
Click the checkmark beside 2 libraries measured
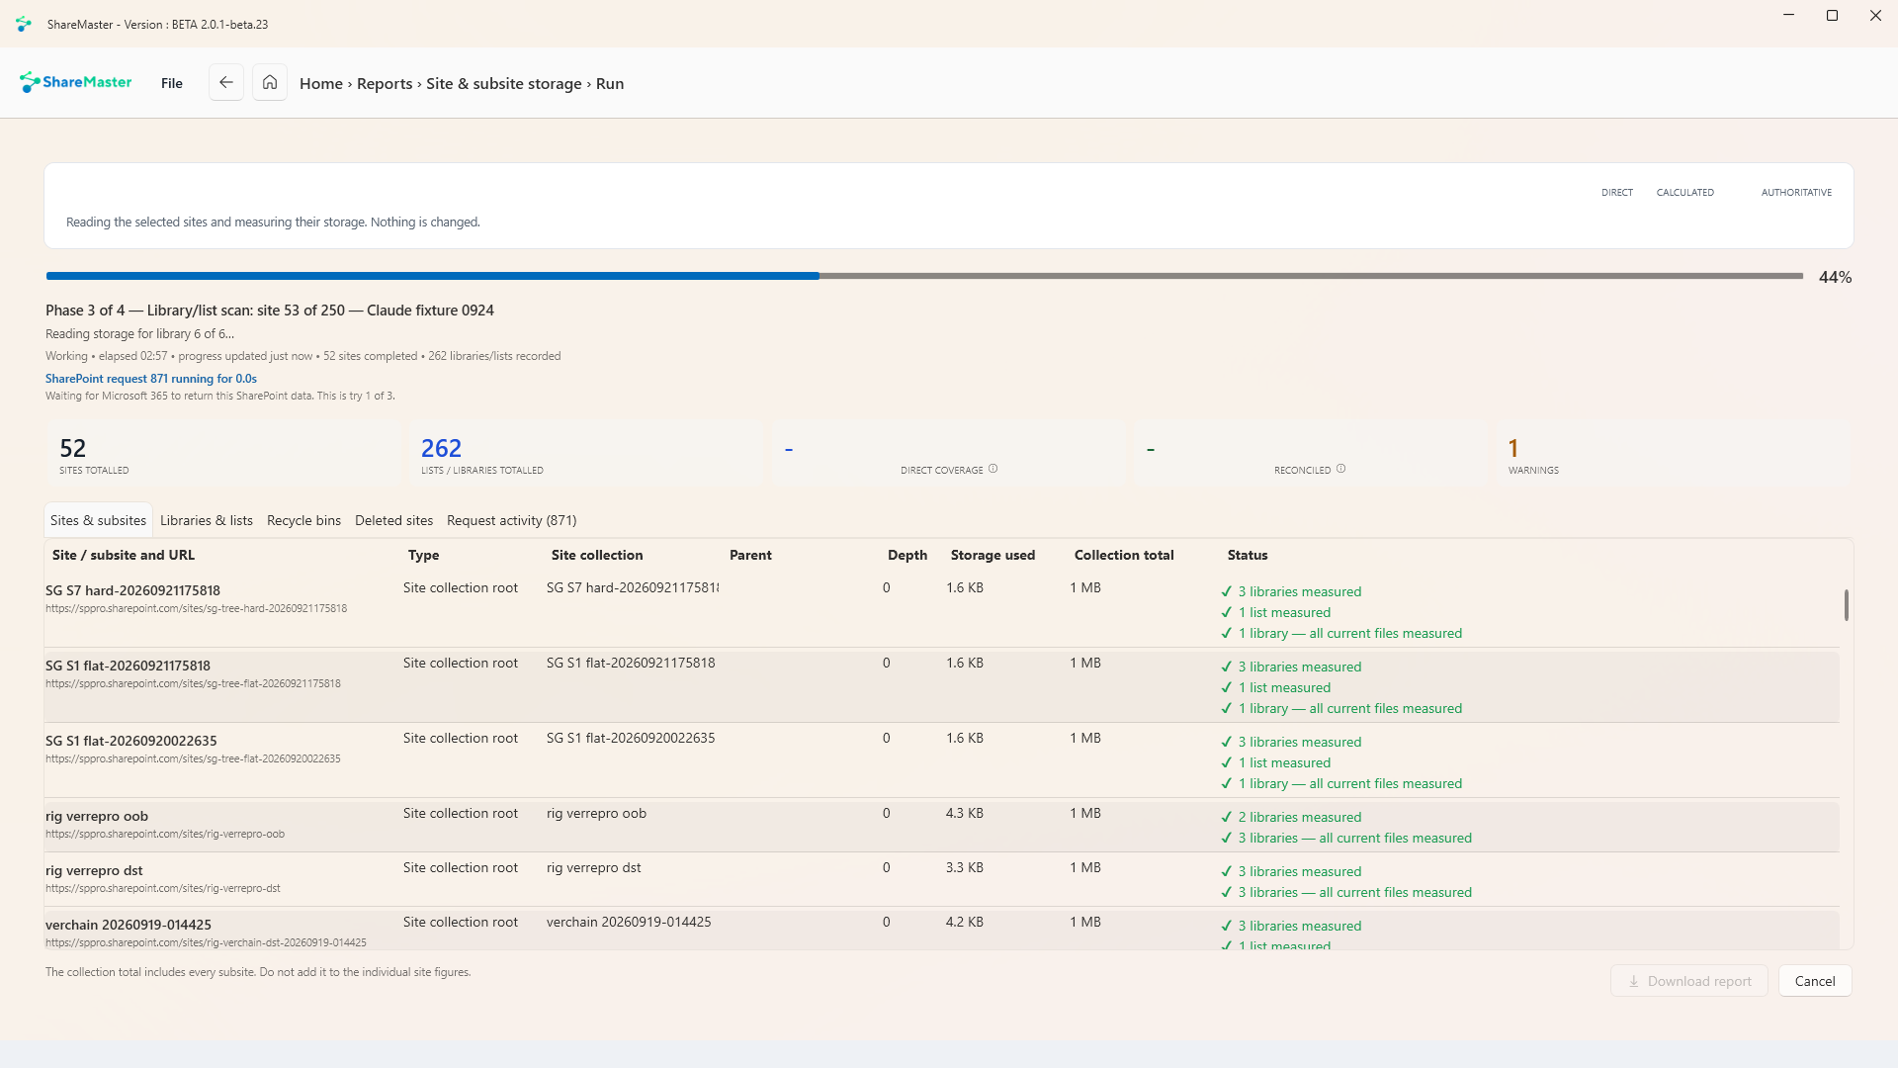pyautogui.click(x=1227, y=817)
